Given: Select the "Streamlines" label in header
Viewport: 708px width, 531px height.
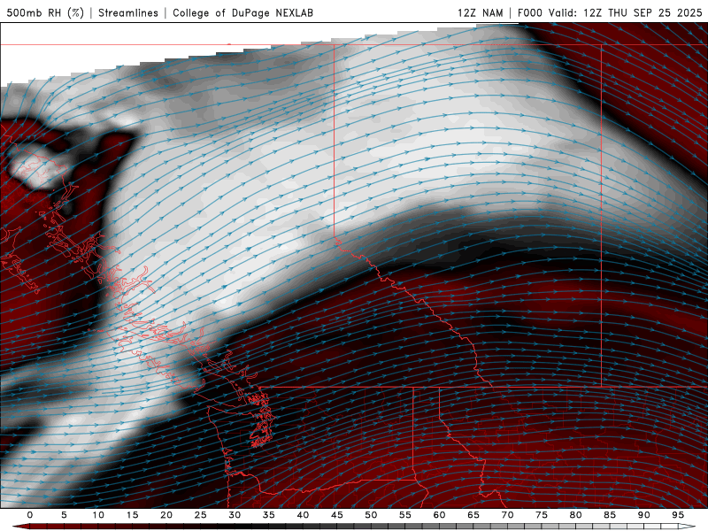Looking at the screenshot, I should coord(128,12).
